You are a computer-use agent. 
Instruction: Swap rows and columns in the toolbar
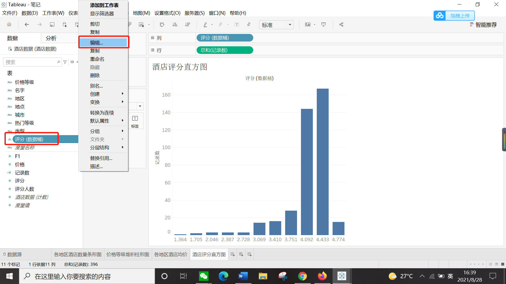[x=162, y=24]
